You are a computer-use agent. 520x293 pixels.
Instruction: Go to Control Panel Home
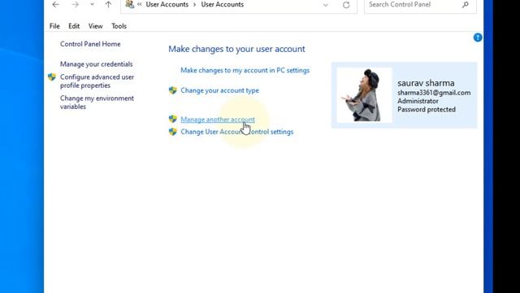[x=90, y=44]
